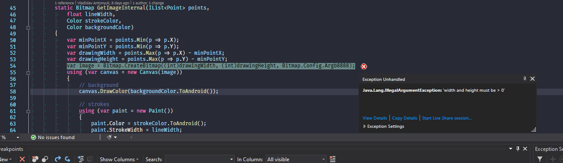Image resolution: width=563 pixels, height=163 pixels.
Task: Click the exception message text in popup
Action: click(434, 90)
